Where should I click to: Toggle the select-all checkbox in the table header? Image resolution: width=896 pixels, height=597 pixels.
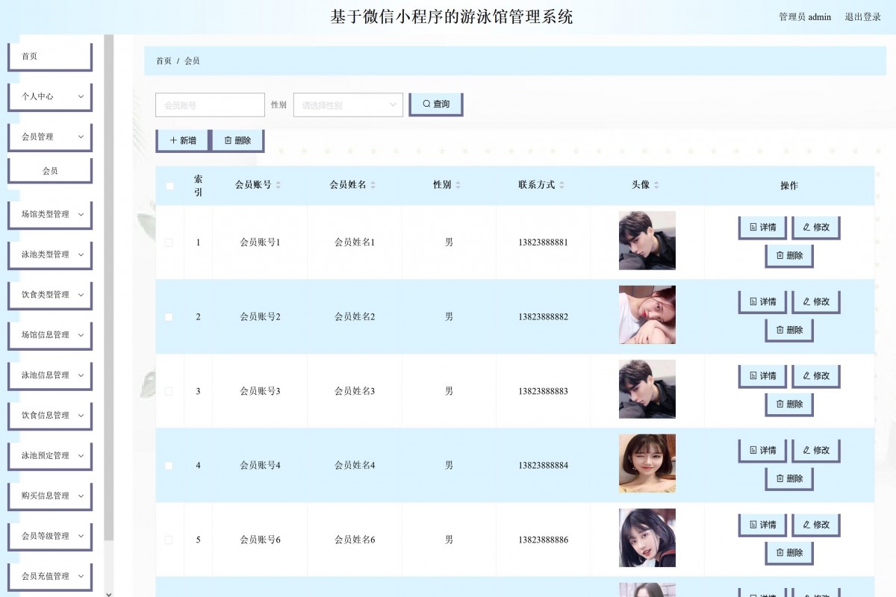tap(169, 185)
